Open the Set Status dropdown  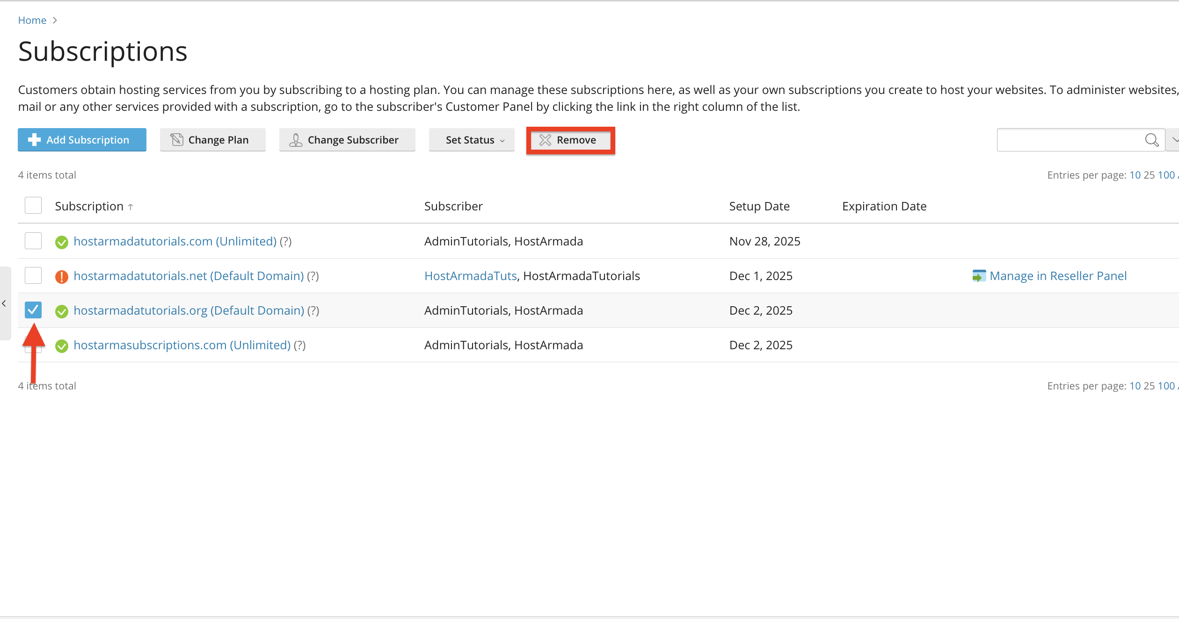pos(472,140)
